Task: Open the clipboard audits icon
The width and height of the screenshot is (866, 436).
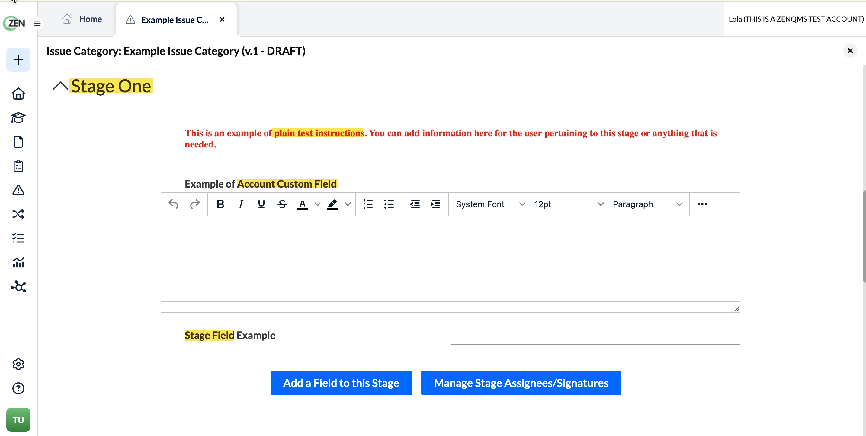Action: tap(18, 166)
